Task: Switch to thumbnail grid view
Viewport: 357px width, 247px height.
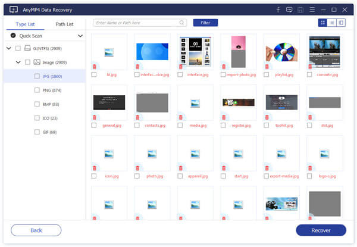Action: (x=323, y=23)
